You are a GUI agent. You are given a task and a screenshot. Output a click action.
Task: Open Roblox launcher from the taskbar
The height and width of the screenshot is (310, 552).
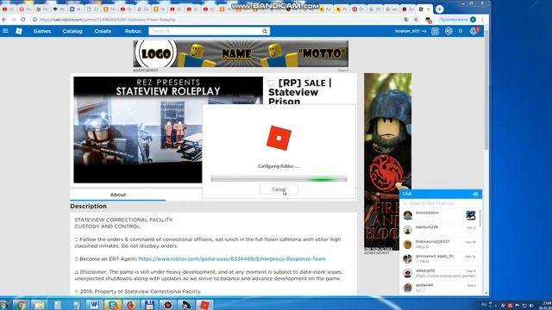point(204,305)
